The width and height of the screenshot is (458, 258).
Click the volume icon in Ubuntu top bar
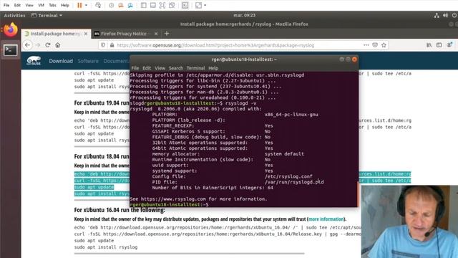pyautogui.click(x=445, y=16)
